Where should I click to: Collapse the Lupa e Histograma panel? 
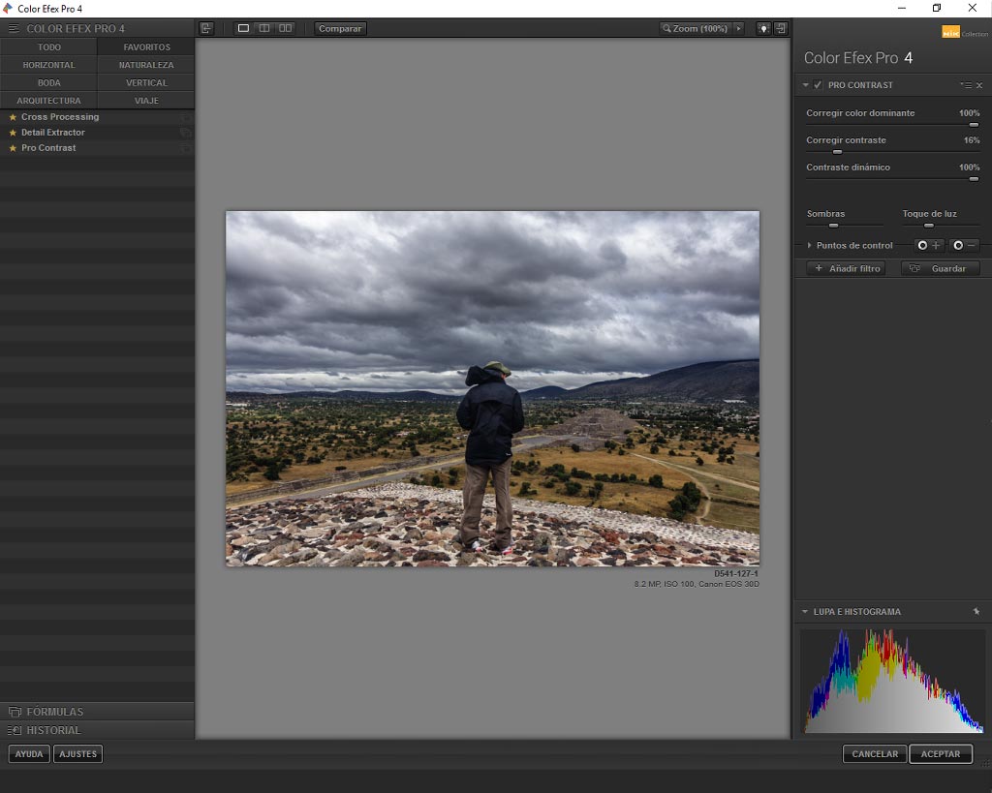(x=805, y=612)
